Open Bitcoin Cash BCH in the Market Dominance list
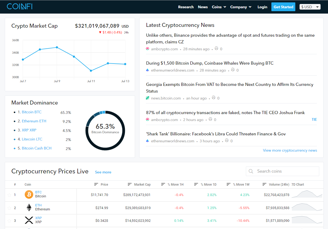Viewport: 328px width, 229px height. (x=37, y=148)
